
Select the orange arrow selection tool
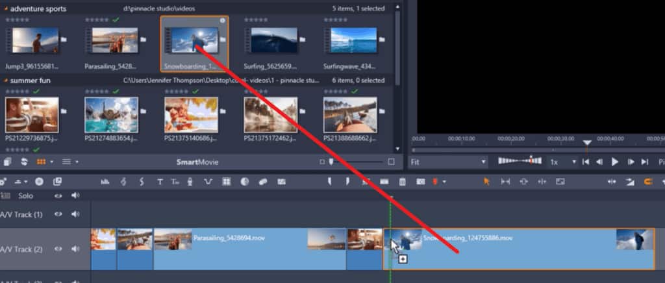click(486, 182)
